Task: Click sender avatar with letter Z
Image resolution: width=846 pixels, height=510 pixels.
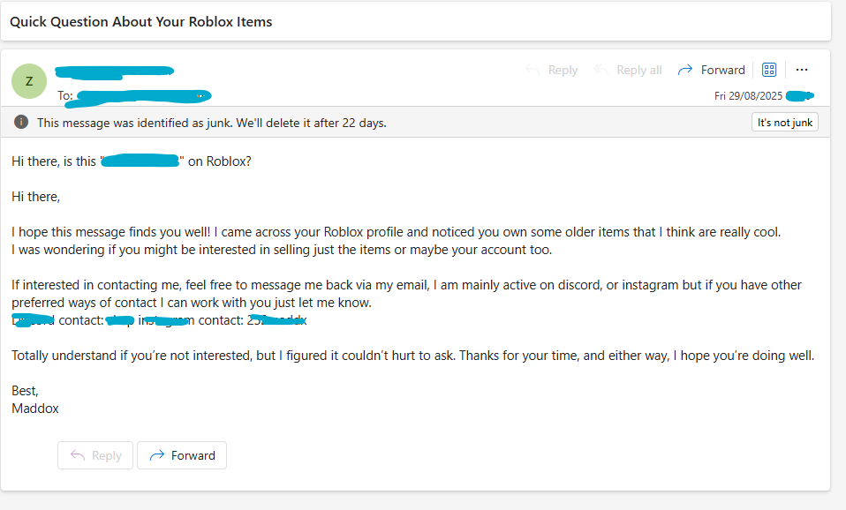Action: pos(29,81)
